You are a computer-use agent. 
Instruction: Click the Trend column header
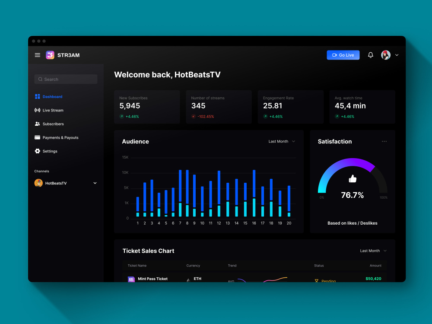coord(232,266)
